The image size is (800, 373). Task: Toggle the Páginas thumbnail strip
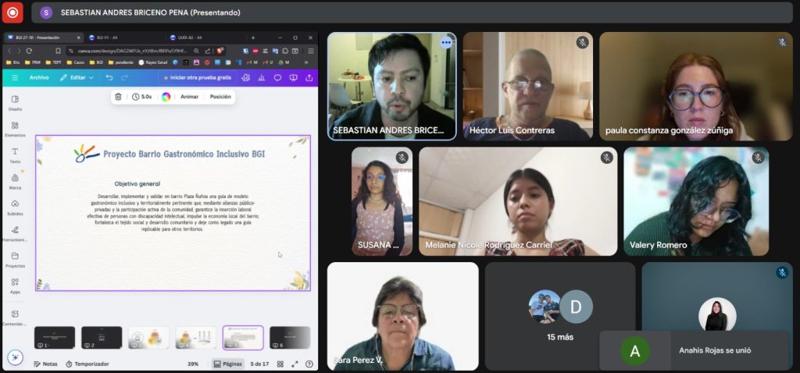coord(228,364)
